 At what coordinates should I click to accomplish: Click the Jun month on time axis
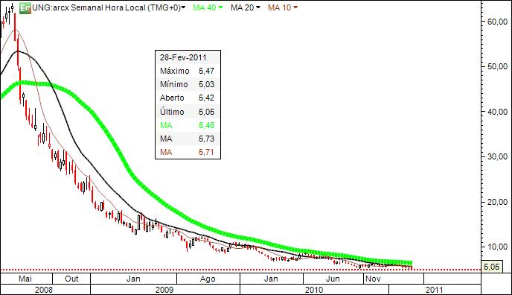point(333,279)
